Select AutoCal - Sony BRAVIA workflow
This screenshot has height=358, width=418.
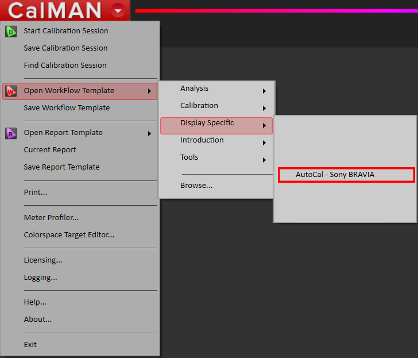(x=346, y=175)
